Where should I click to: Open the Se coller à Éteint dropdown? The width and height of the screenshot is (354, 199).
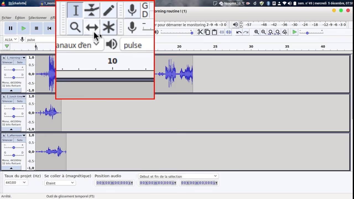click(x=60, y=183)
